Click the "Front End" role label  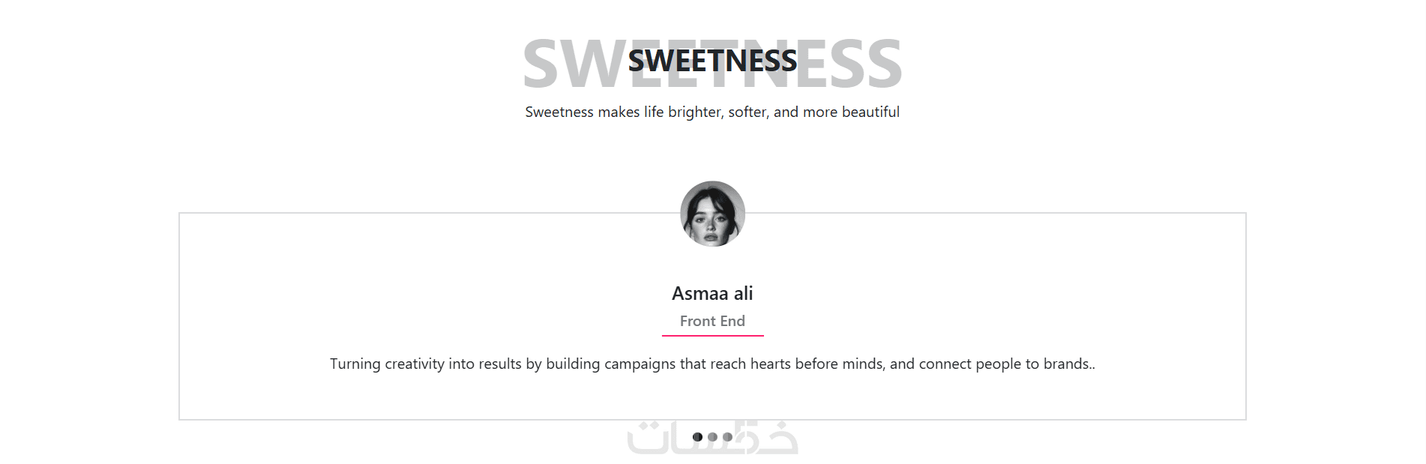[712, 321]
